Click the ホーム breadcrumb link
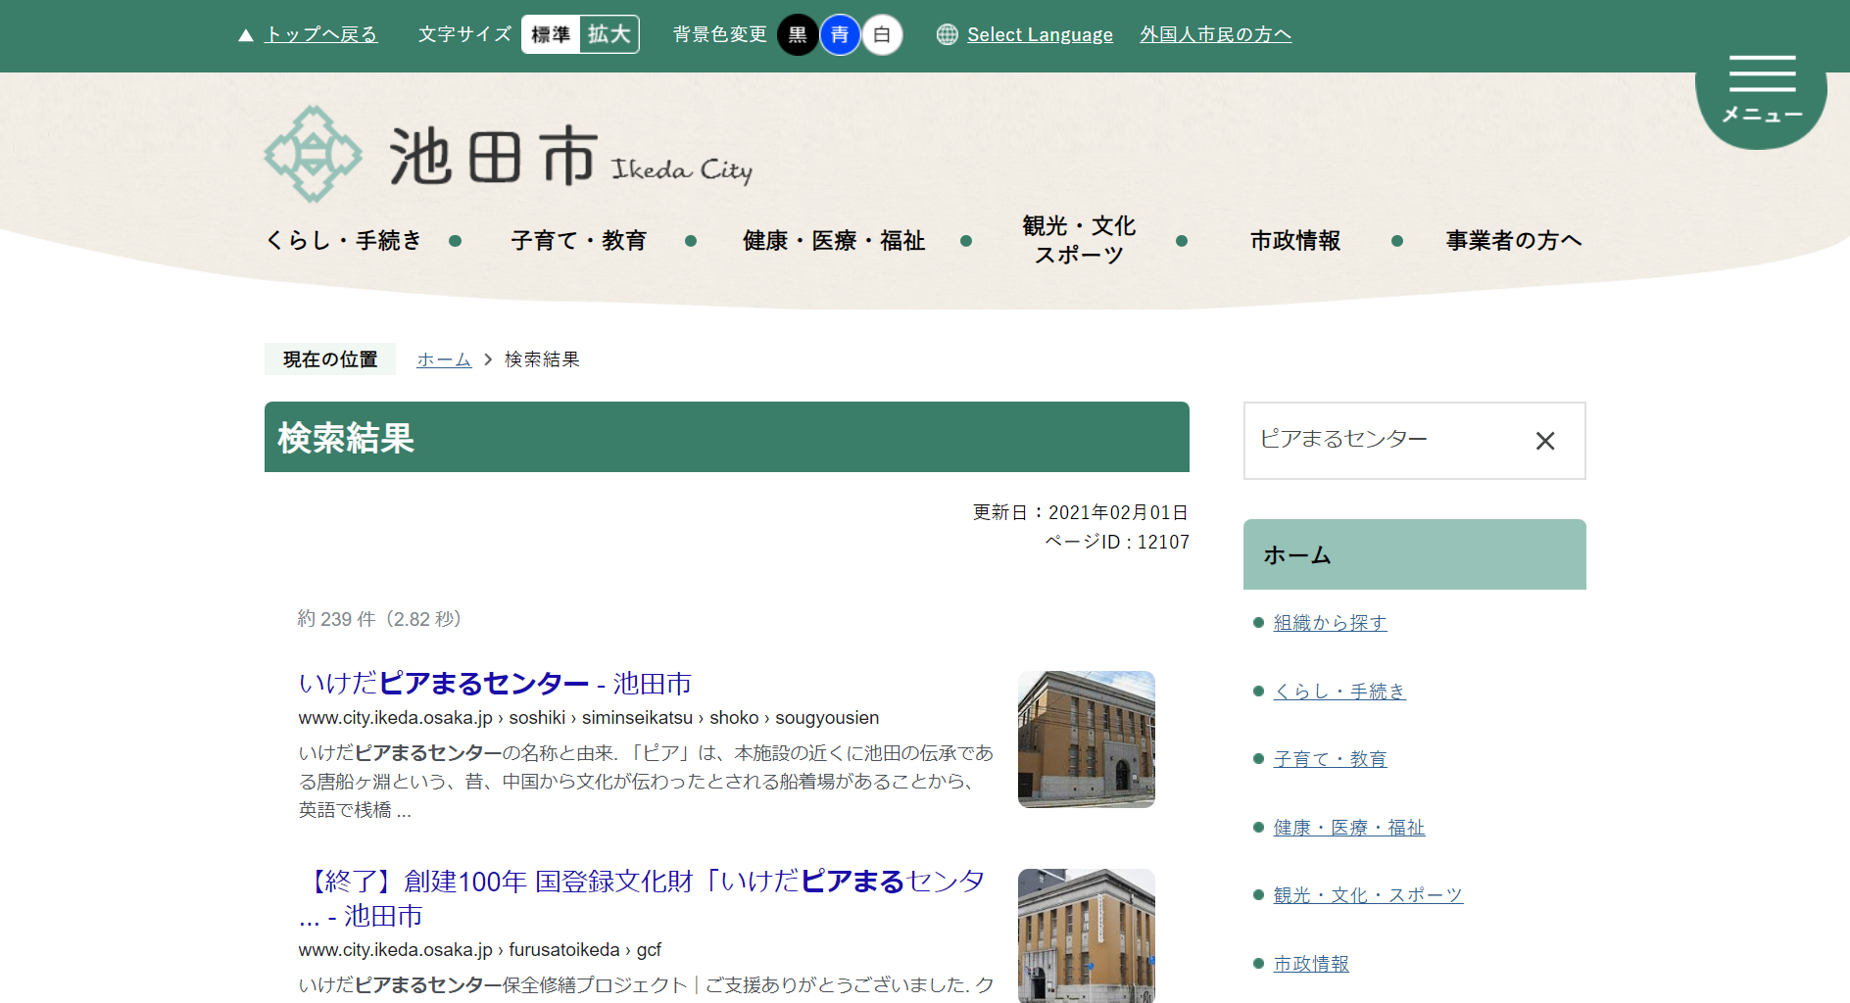This screenshot has width=1850, height=1003. click(444, 359)
